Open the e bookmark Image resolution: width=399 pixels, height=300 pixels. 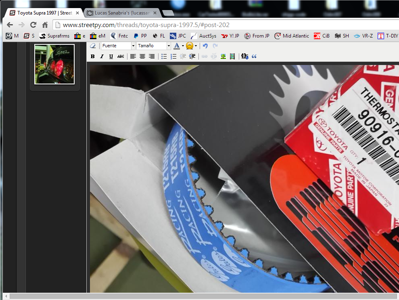[x=79, y=36]
